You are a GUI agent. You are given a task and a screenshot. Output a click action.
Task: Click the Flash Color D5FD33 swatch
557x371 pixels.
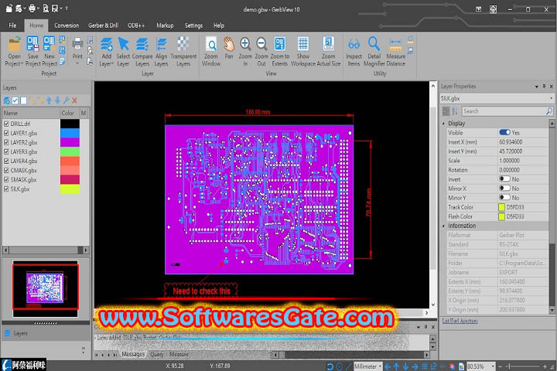coord(501,216)
